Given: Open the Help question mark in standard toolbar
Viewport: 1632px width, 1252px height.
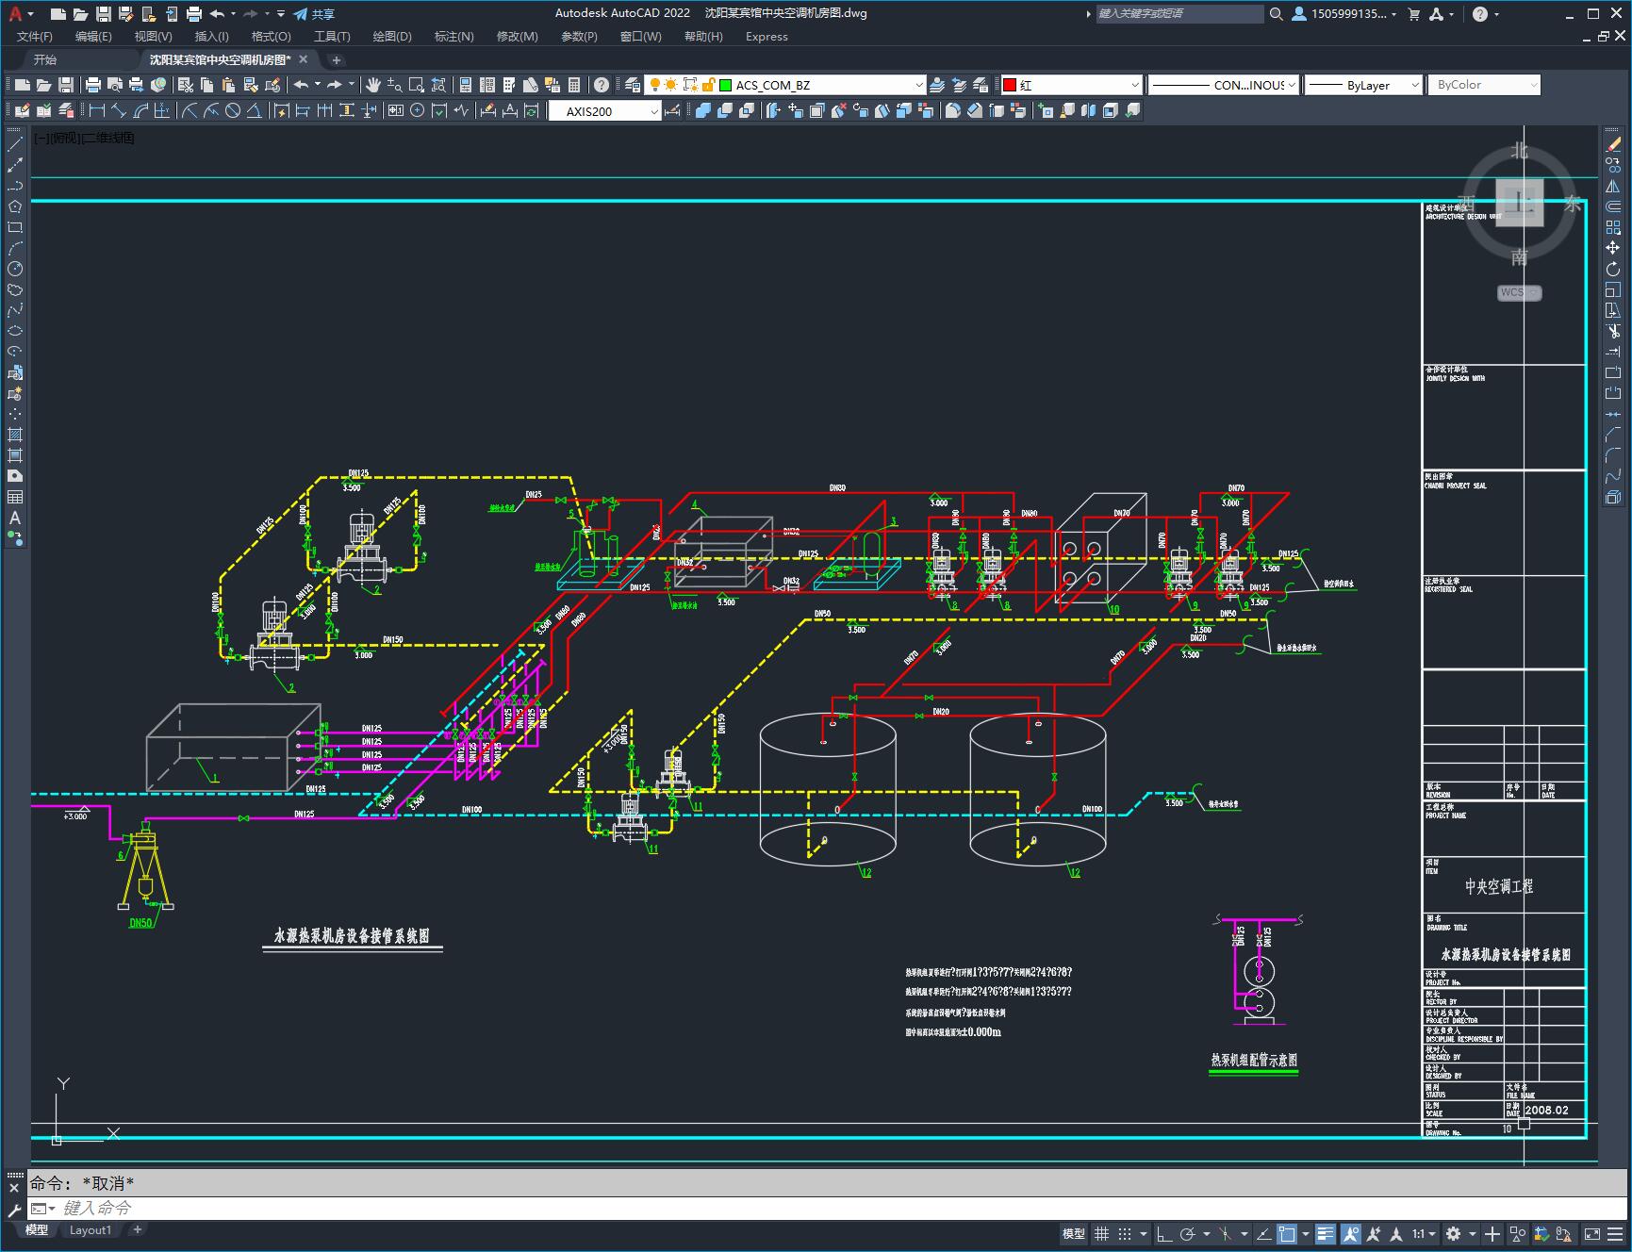Looking at the screenshot, I should point(601,85).
